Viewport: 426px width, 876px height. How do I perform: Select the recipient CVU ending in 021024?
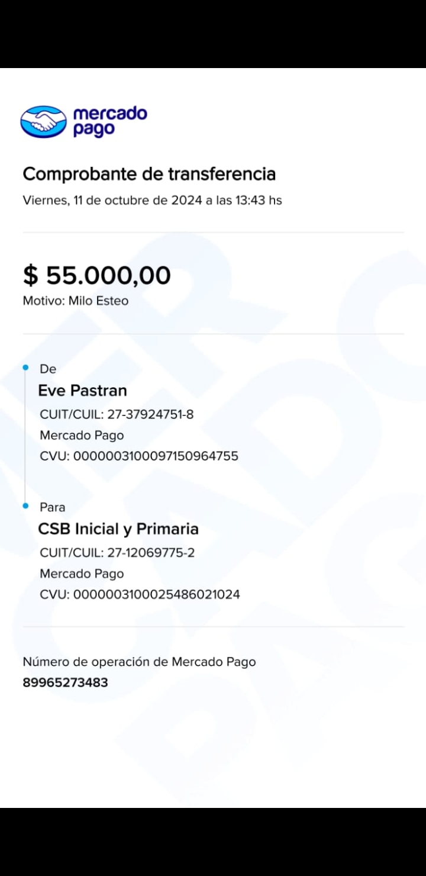tap(140, 594)
